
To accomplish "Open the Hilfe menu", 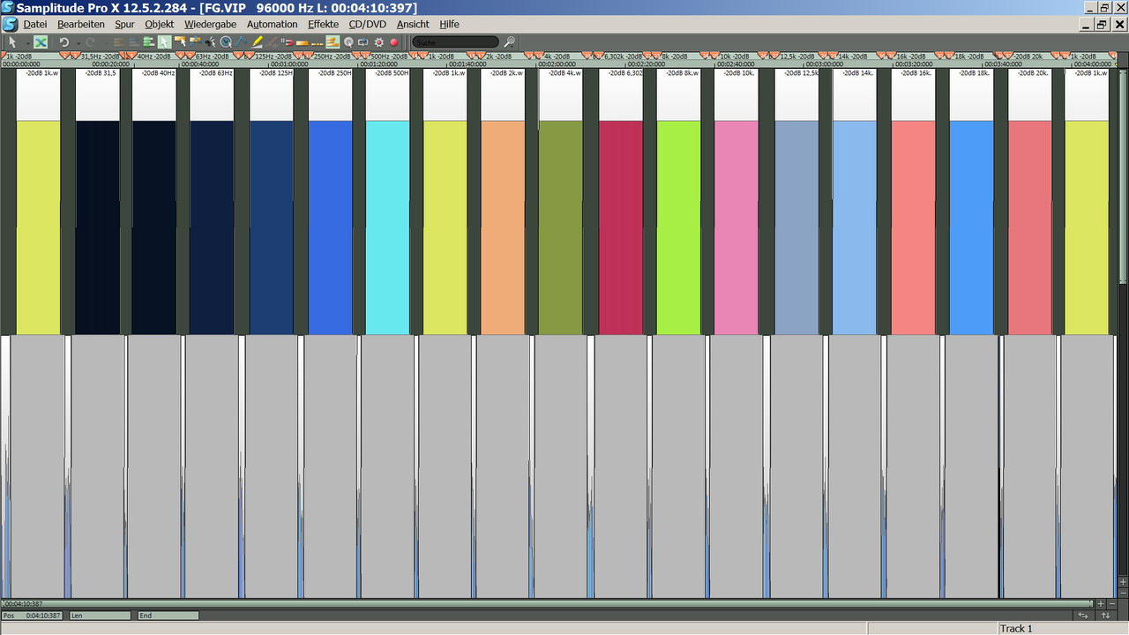I will click(449, 24).
